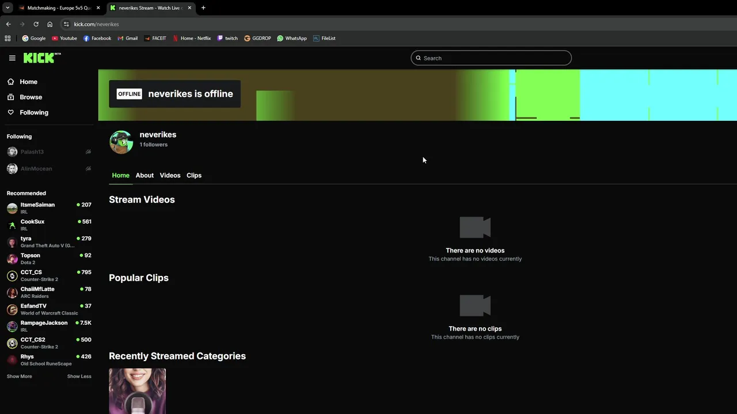
Task: Open tyra recommended channel
Action: pyautogui.click(x=49, y=242)
